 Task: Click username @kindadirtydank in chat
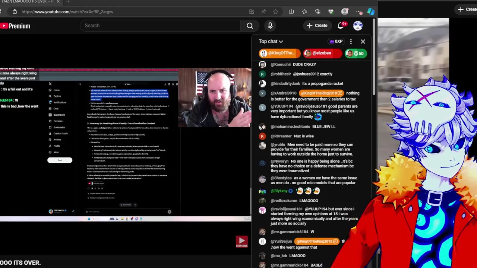point(285,83)
